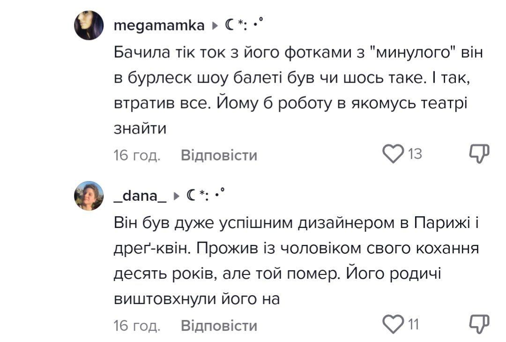Click the 16 год. timestamp under megamamka's comment
Screen dimensions: 506x342
[x=137, y=155]
